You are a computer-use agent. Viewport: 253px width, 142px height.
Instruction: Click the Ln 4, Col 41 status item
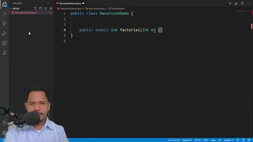coord(174,140)
